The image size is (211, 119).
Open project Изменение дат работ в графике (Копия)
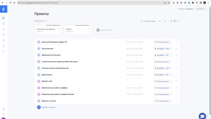(58, 94)
